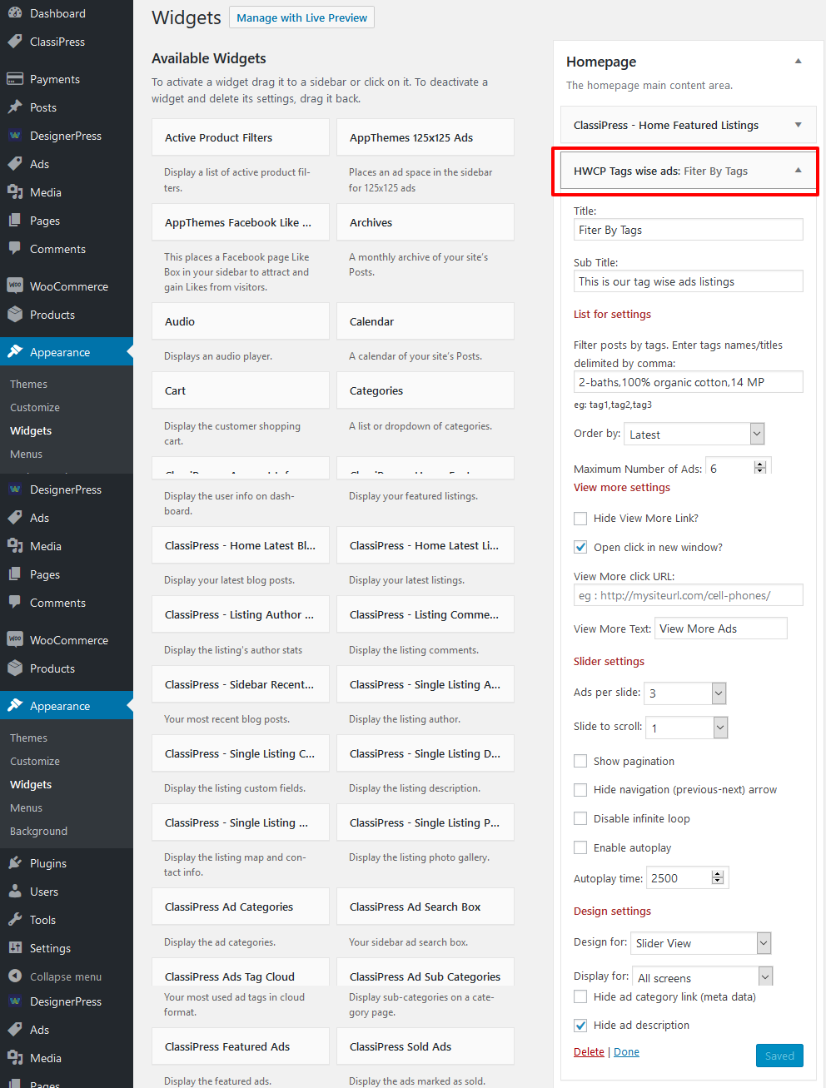826x1088 pixels.
Task: Uncheck Open click in new window
Action: pyautogui.click(x=580, y=548)
